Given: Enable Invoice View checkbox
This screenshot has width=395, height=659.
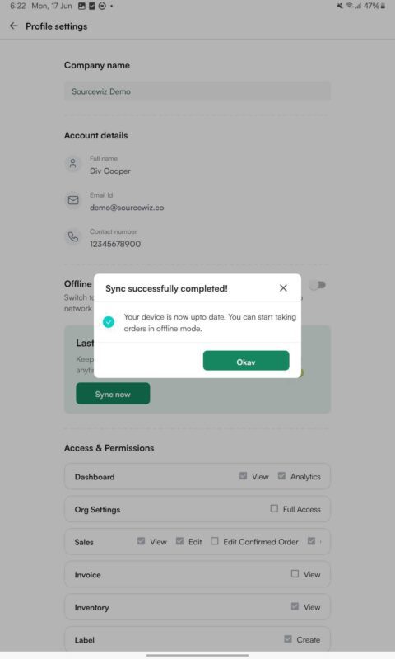Looking at the screenshot, I should (x=295, y=573).
